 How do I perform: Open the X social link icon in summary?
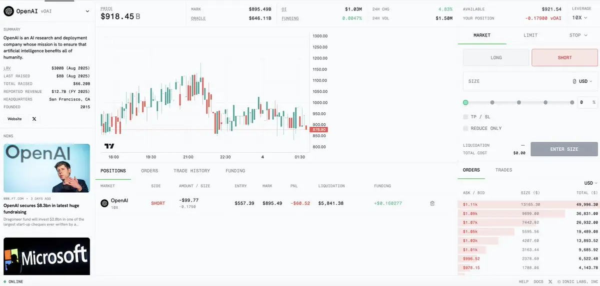coord(34,119)
